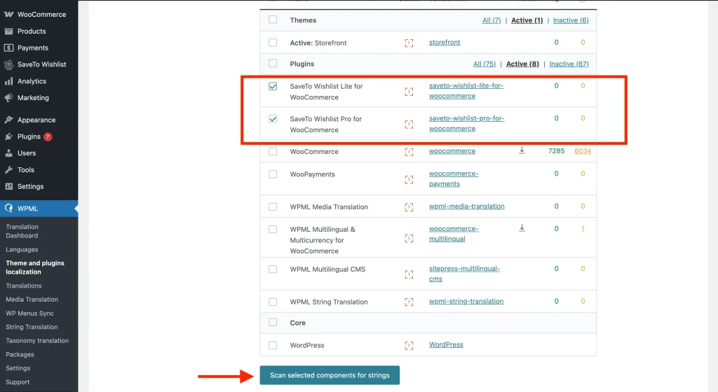The image size is (718, 392).
Task: Select the Active: Storefront checkbox
Action: tap(273, 43)
